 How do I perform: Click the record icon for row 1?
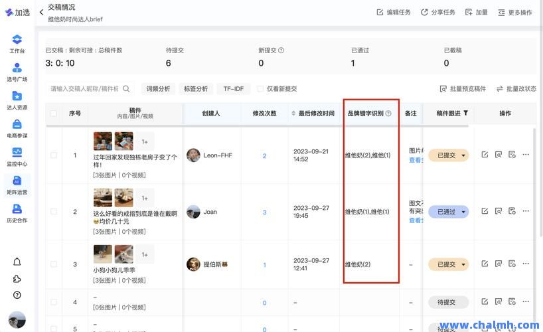pyautogui.click(x=512, y=155)
